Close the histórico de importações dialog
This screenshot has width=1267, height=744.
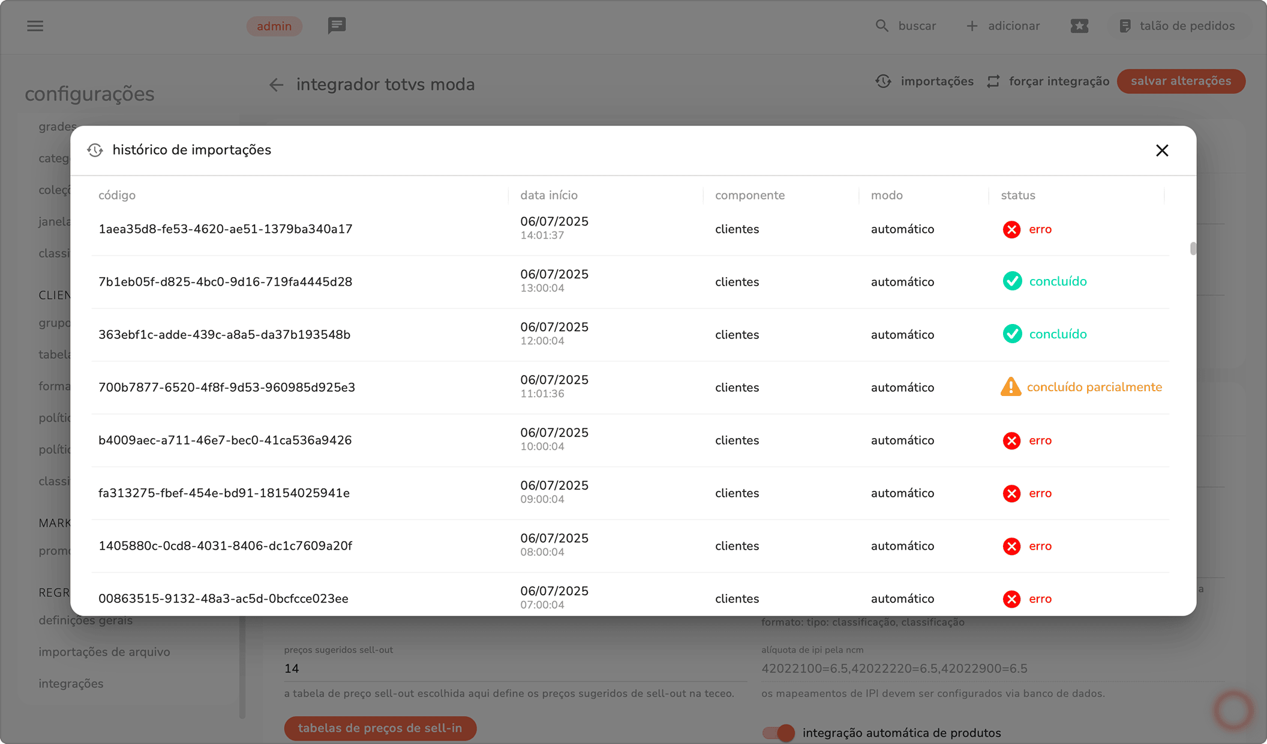[x=1162, y=151]
